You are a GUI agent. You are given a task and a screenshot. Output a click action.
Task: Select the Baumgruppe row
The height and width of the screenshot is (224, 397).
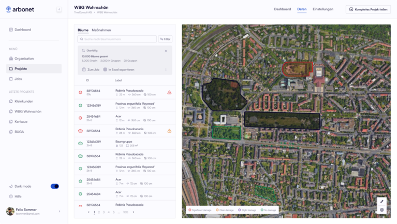(x=125, y=143)
